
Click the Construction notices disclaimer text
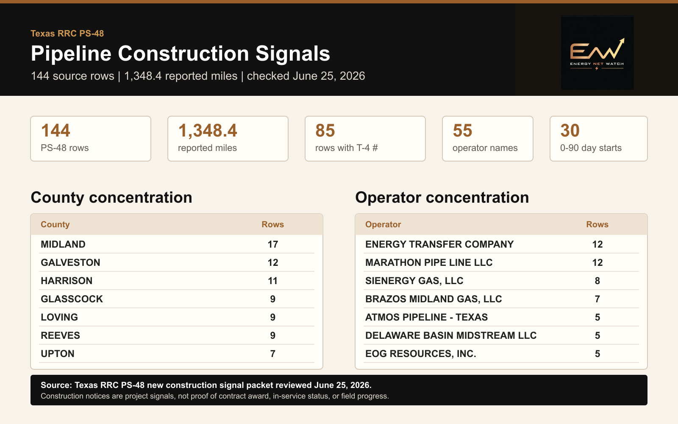point(215,396)
